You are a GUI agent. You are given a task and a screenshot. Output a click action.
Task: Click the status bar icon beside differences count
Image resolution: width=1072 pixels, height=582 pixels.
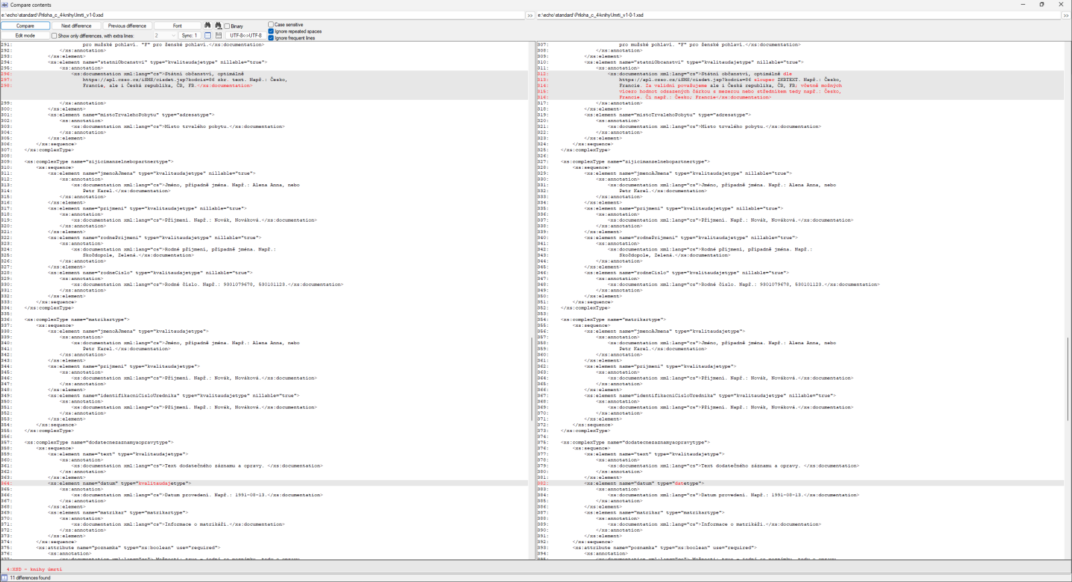click(4, 578)
